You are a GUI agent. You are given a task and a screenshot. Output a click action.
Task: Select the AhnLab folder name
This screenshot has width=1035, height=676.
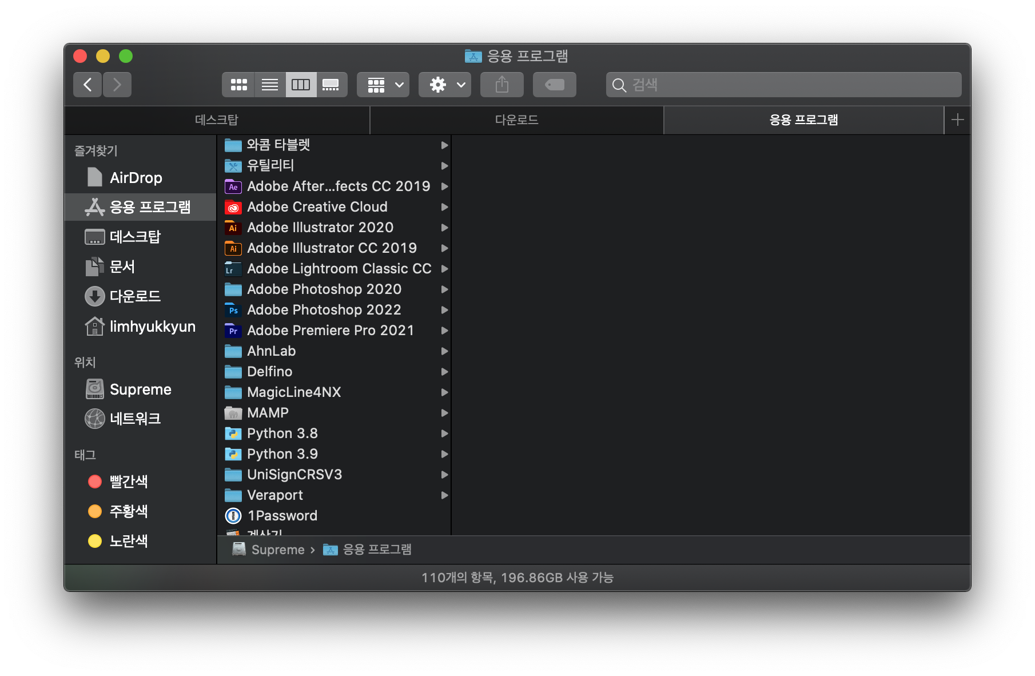tap(272, 351)
